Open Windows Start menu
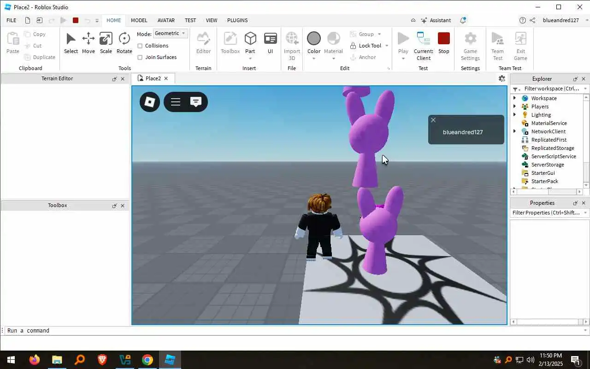Viewport: 590px width, 369px height. click(x=11, y=360)
